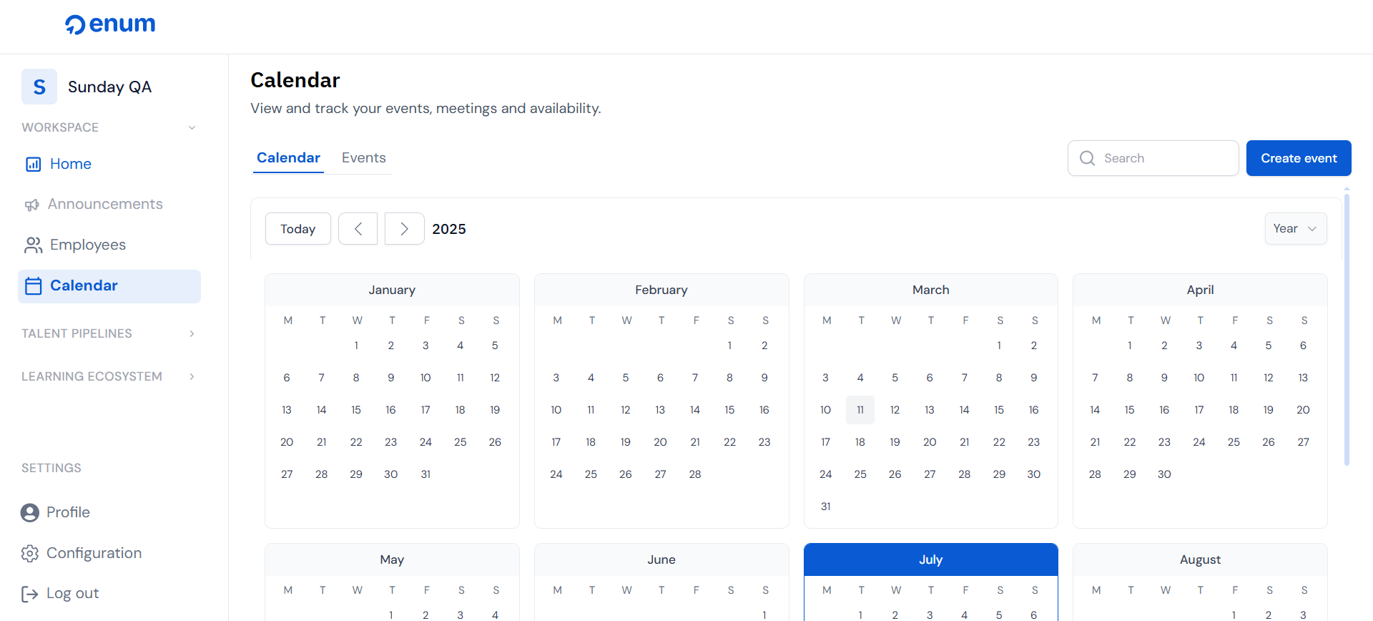The image size is (1373, 621).
Task: Open the March month header
Action: 931,290
